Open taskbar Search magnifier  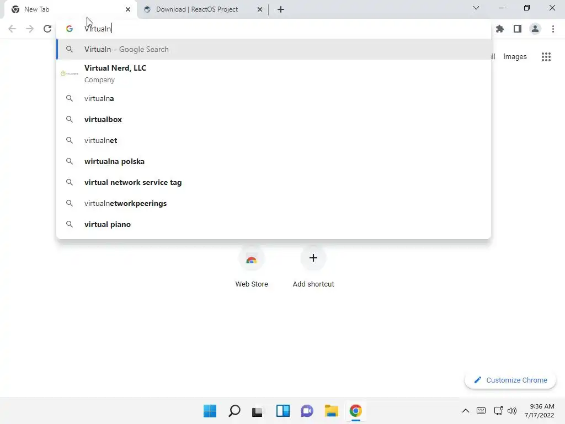234,411
